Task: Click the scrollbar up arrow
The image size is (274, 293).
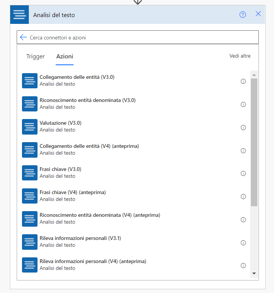Action: click(254, 75)
